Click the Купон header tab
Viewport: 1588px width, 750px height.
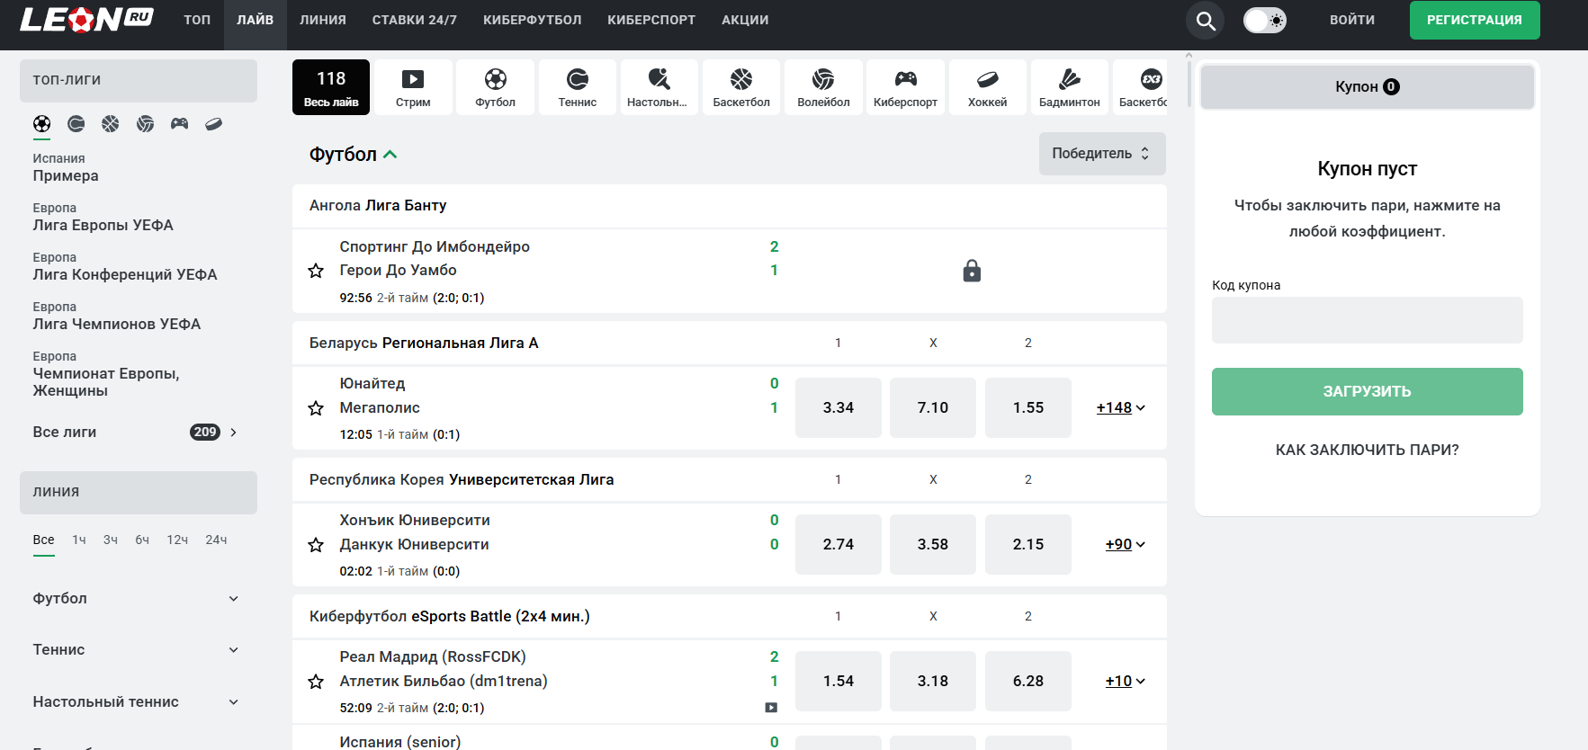1368,86
